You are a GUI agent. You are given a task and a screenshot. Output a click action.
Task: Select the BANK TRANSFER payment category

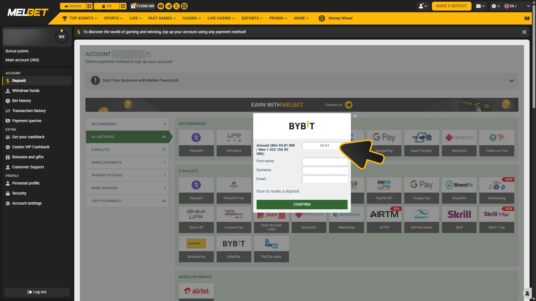pos(127,188)
